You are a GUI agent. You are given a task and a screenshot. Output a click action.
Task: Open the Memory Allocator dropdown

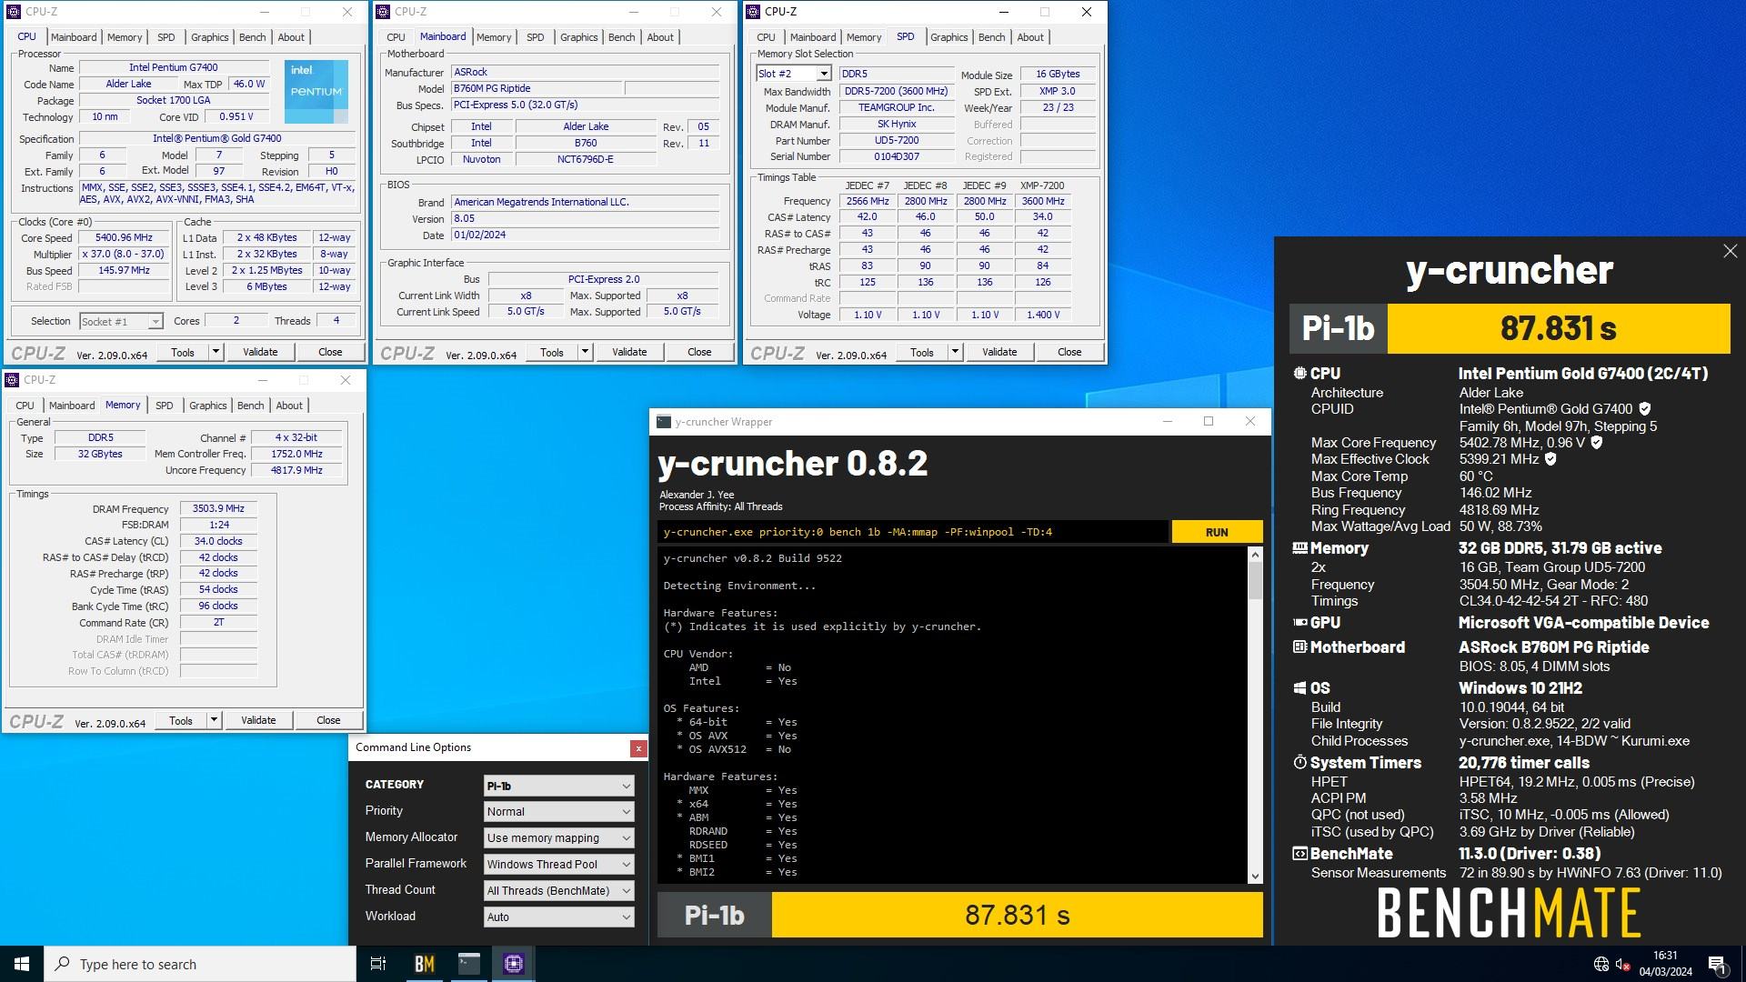pyautogui.click(x=558, y=838)
